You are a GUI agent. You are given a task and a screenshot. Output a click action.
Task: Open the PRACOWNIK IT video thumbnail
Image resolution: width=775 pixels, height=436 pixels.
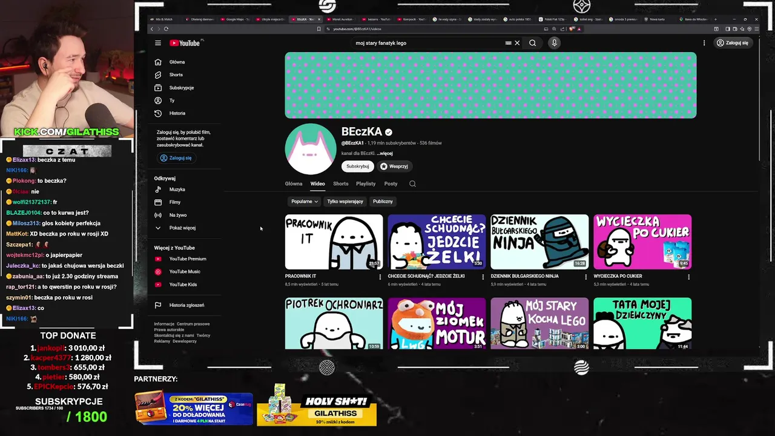tap(334, 242)
